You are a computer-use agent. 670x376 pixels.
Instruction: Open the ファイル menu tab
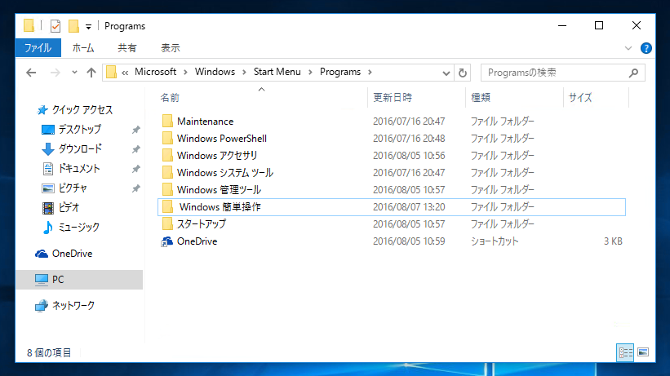coord(38,48)
